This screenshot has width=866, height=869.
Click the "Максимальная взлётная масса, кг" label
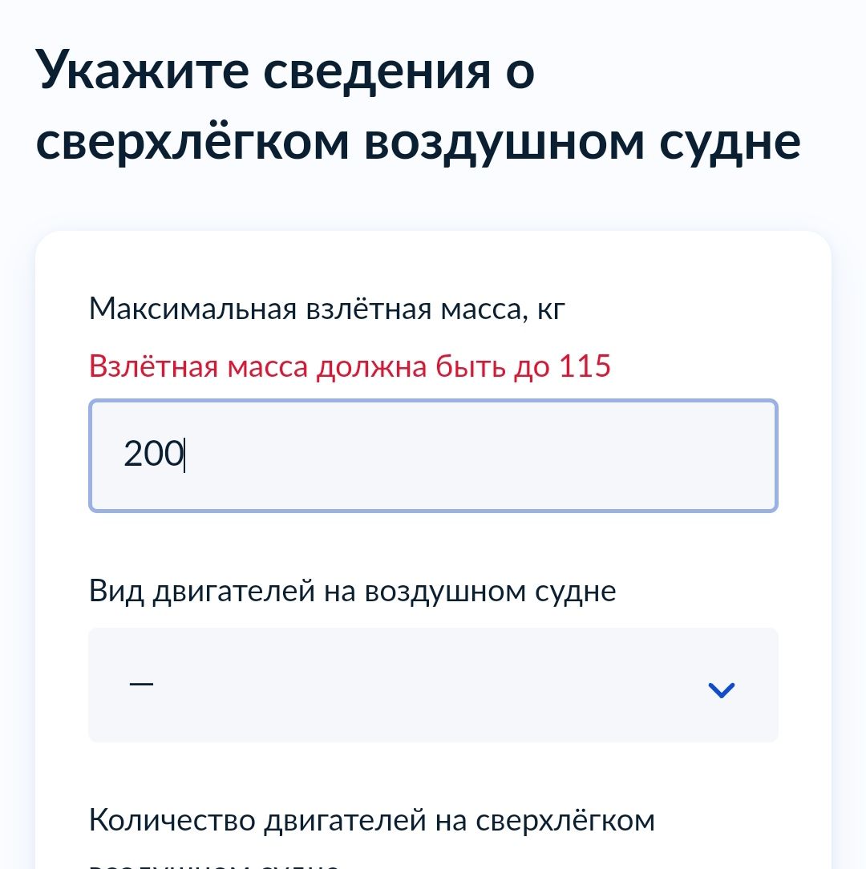coord(328,309)
